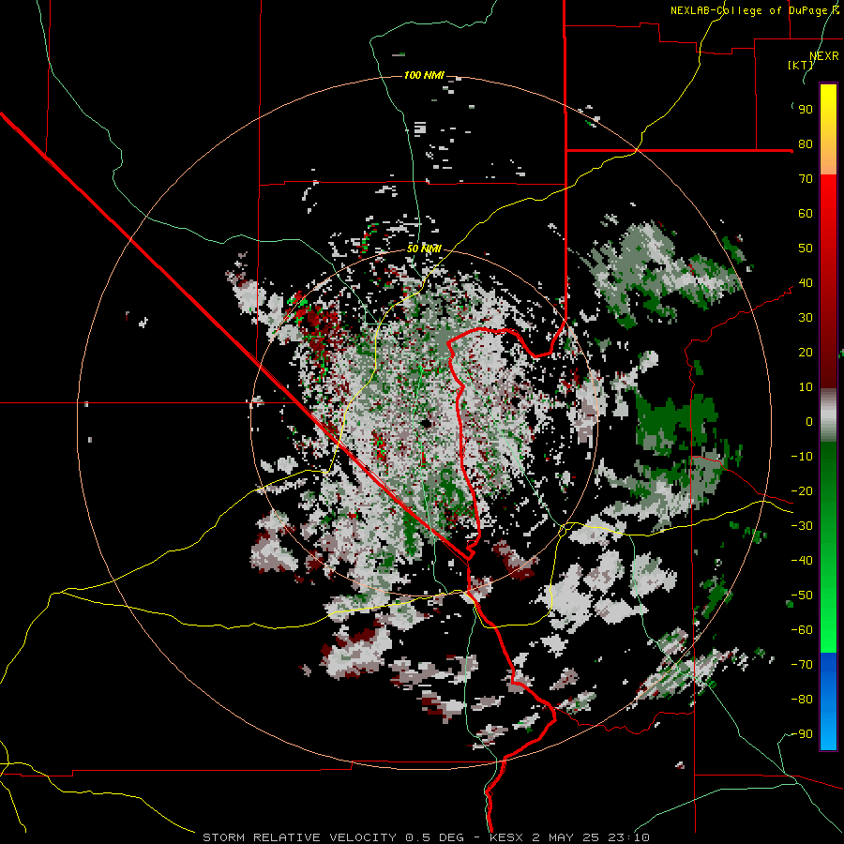Select the 30 value on the velocity scale
Image resolution: width=844 pixels, height=844 pixels.
[x=806, y=318]
